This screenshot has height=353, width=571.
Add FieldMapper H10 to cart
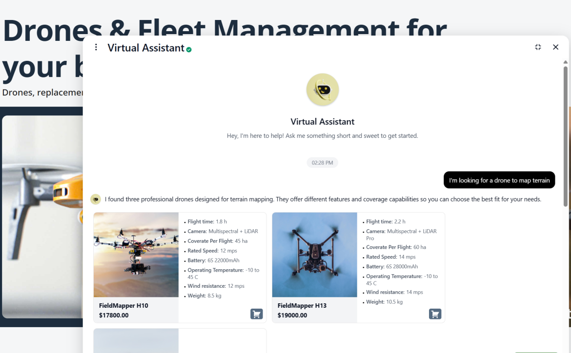point(256,314)
